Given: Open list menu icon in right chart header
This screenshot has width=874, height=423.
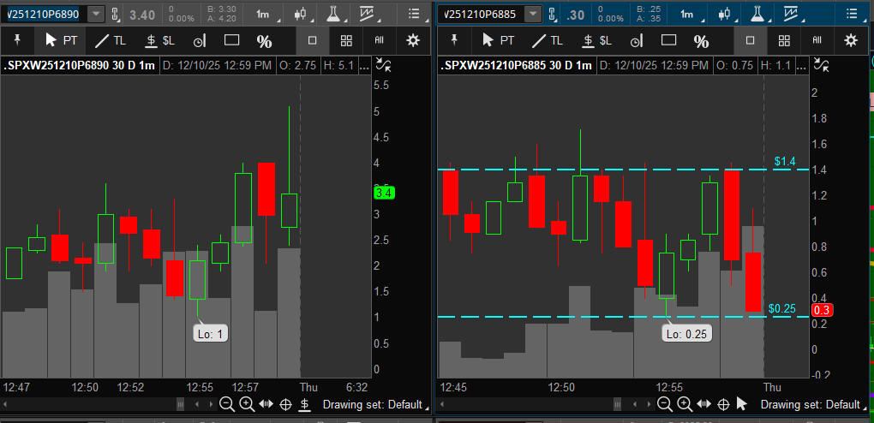Looking at the screenshot, I should (x=851, y=15).
